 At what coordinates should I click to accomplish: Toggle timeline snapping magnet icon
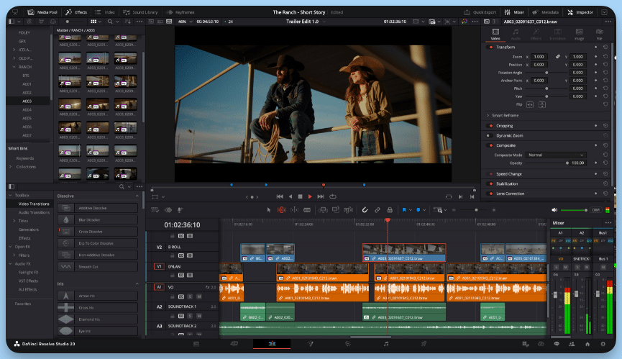(365, 210)
